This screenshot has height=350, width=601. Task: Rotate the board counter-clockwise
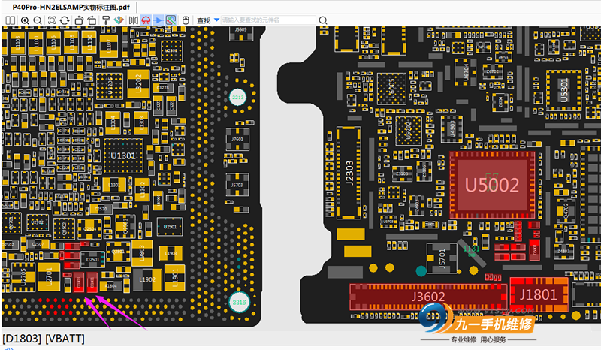[79, 20]
